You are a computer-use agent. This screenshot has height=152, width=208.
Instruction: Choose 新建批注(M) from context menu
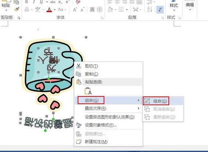(x=109, y=142)
